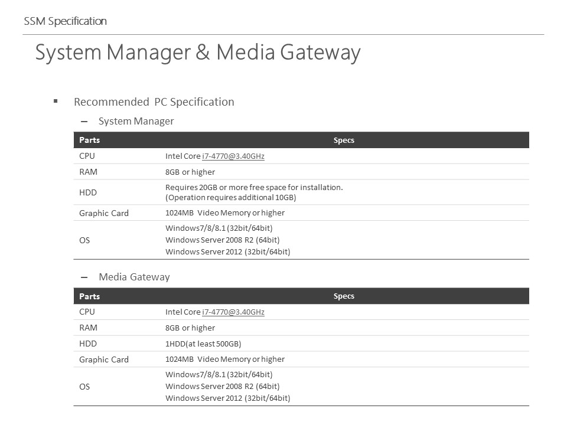567x425 pixels.
Task: Open the System Manager CPU i7-4770@3.40GHz link
Action: tap(233, 156)
